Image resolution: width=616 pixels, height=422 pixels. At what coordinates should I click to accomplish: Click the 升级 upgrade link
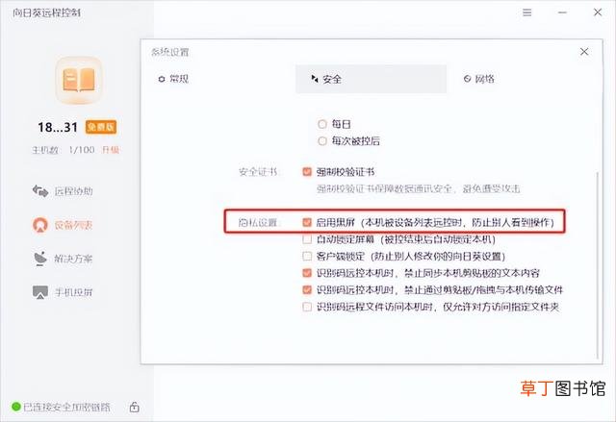tap(111, 150)
